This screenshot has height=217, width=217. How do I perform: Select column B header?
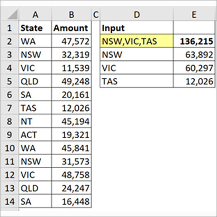[x=72, y=15]
